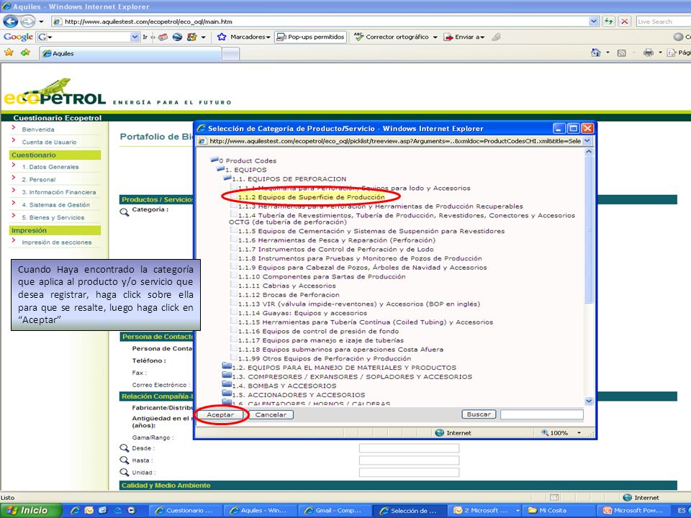
Task: Click the RSS feeds icon
Action: [x=621, y=53]
